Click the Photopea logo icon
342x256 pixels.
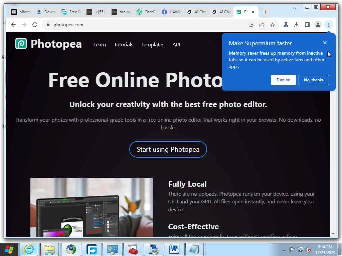(x=21, y=44)
